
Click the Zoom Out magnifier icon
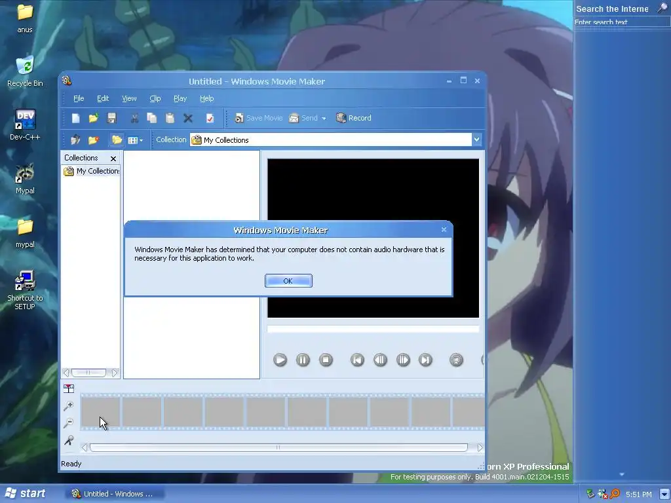(68, 423)
